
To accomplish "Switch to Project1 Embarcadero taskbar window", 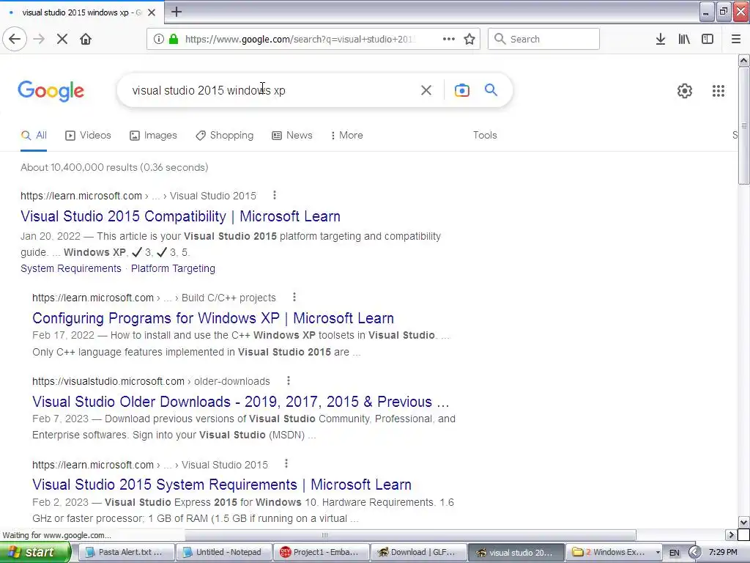I will pos(322,553).
